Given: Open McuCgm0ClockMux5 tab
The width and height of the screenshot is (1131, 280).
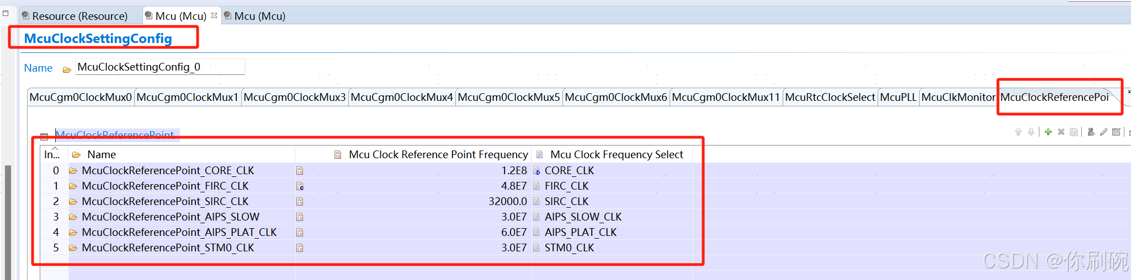Looking at the screenshot, I should click(x=509, y=98).
